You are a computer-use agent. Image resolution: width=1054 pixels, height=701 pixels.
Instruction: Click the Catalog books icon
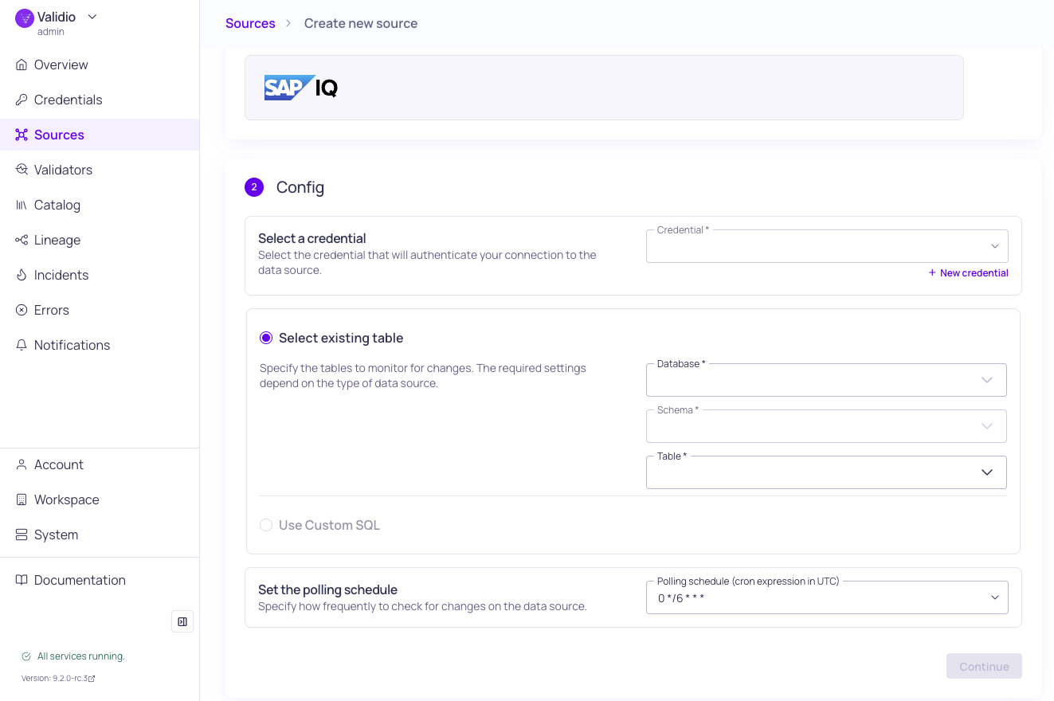tap(22, 205)
